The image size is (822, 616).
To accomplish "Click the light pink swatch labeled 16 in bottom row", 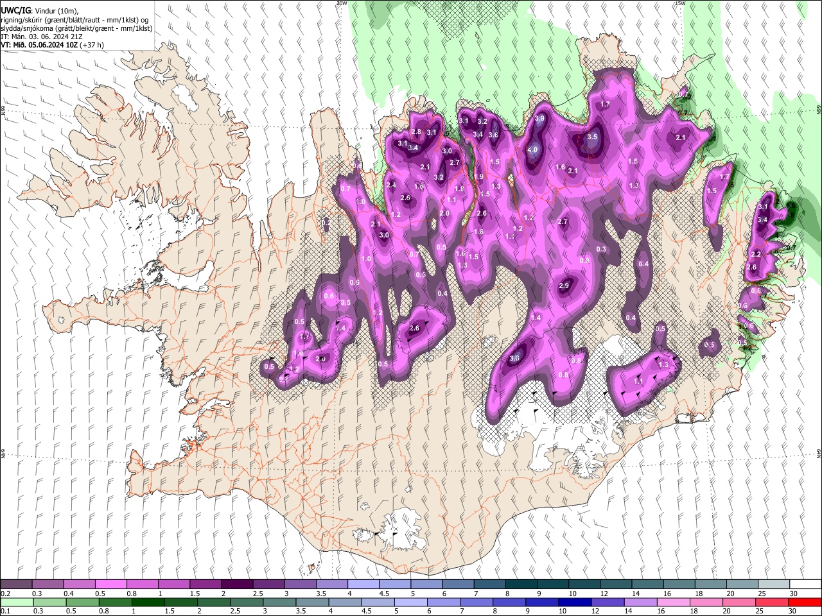I will (x=674, y=602).
